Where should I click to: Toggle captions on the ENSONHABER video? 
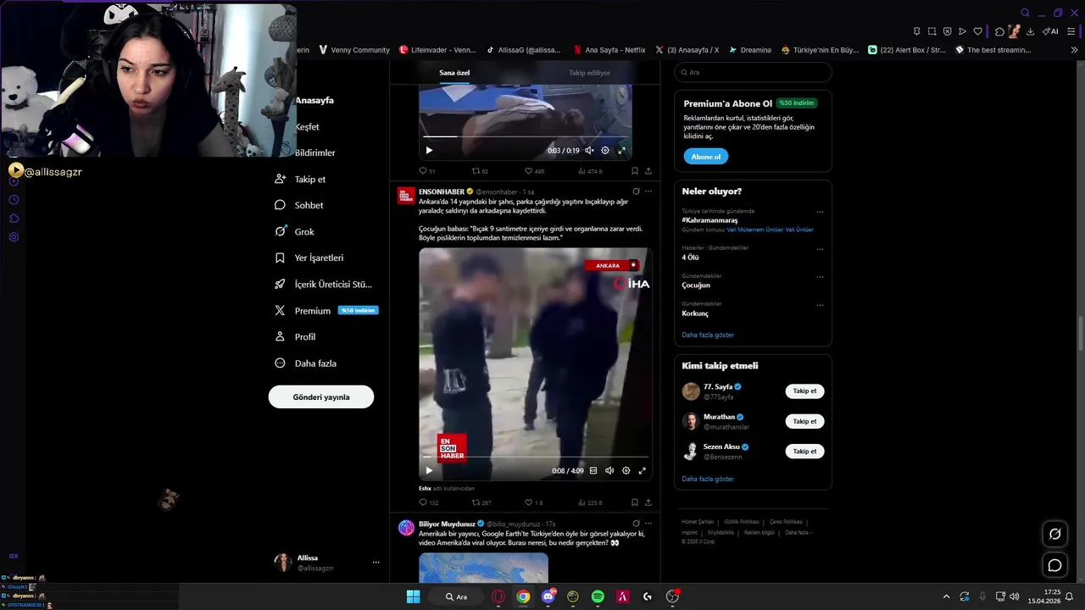pyautogui.click(x=593, y=470)
